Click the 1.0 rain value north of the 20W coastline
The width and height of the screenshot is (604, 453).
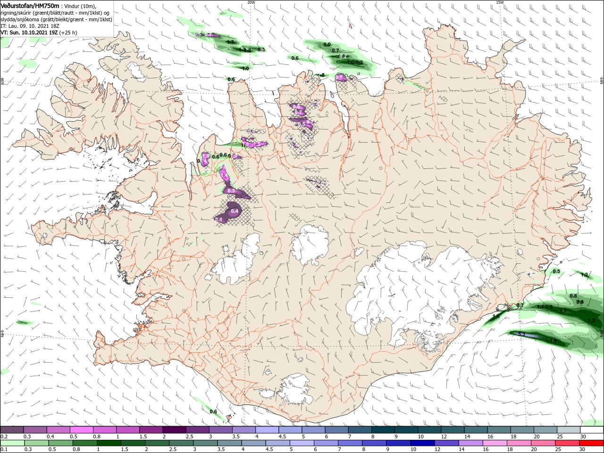[245, 68]
